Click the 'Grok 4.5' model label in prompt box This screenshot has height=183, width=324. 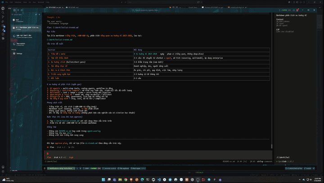(58, 157)
